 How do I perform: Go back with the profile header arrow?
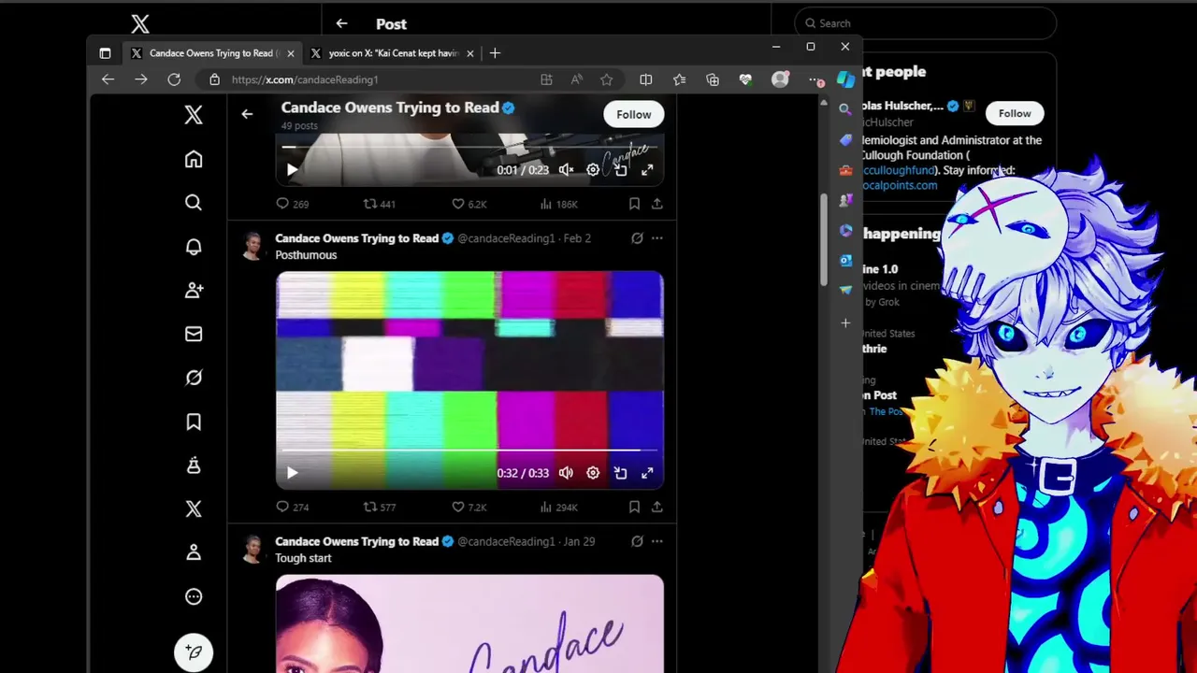click(x=247, y=114)
